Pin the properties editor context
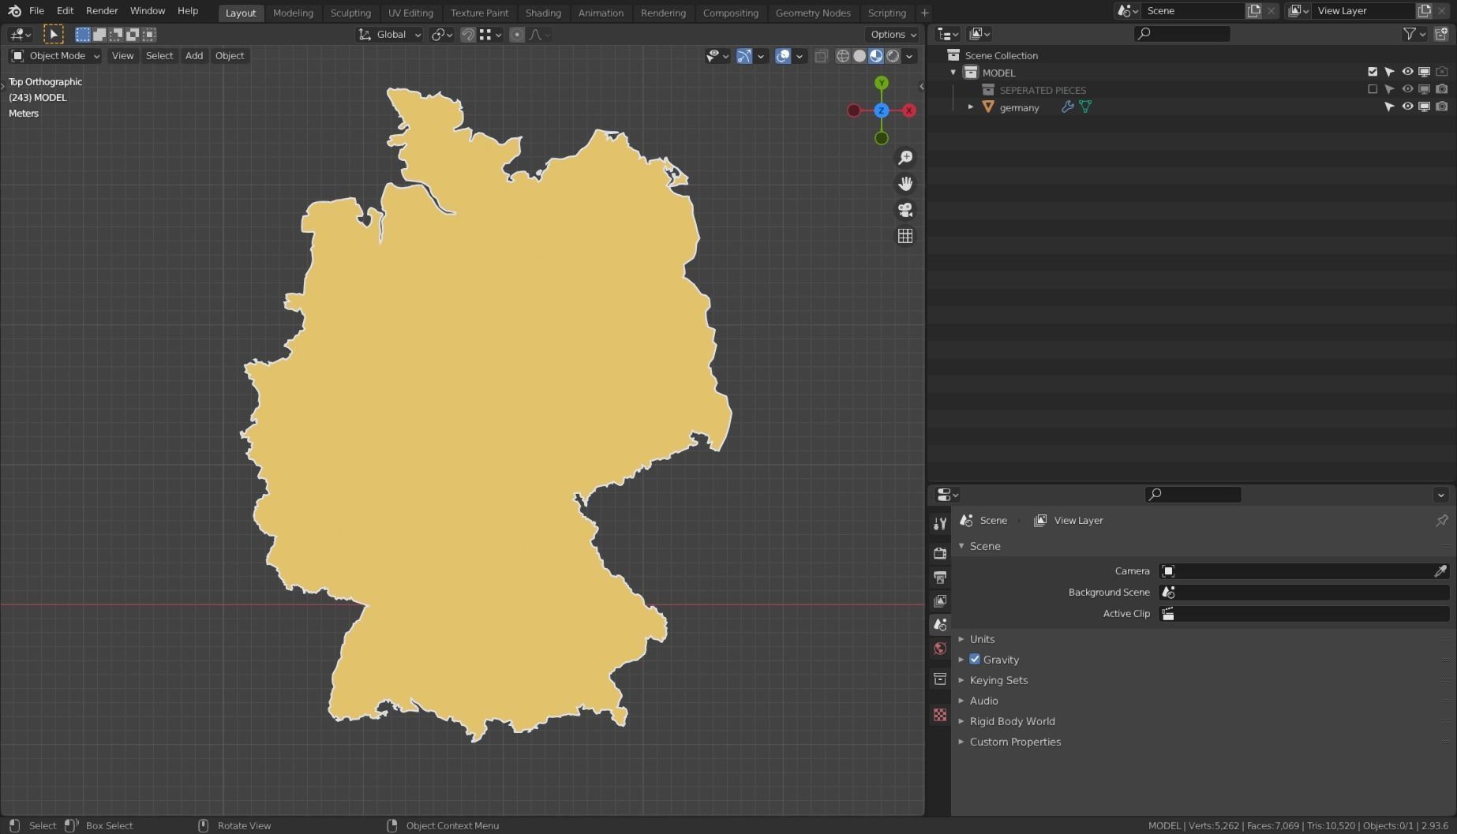This screenshot has width=1457, height=834. click(x=1442, y=520)
